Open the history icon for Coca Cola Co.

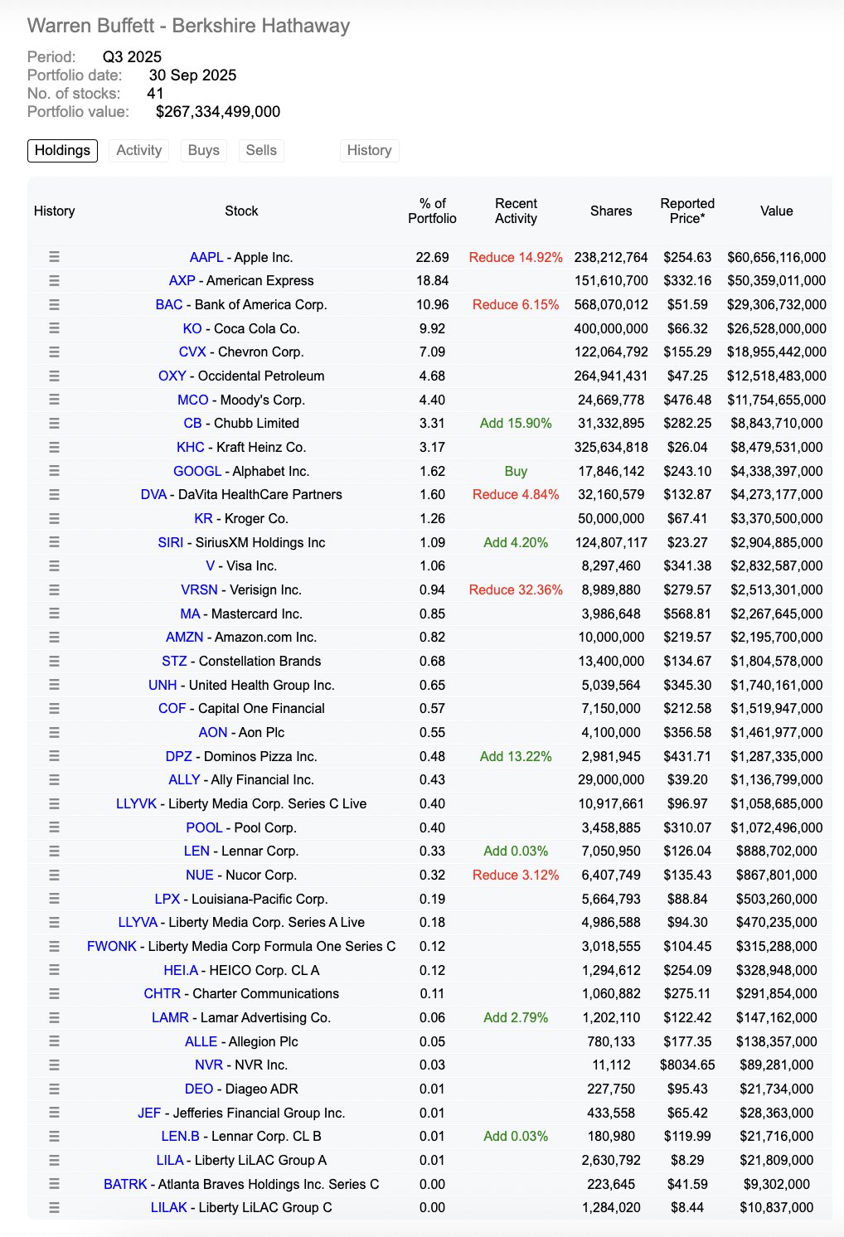[54, 328]
